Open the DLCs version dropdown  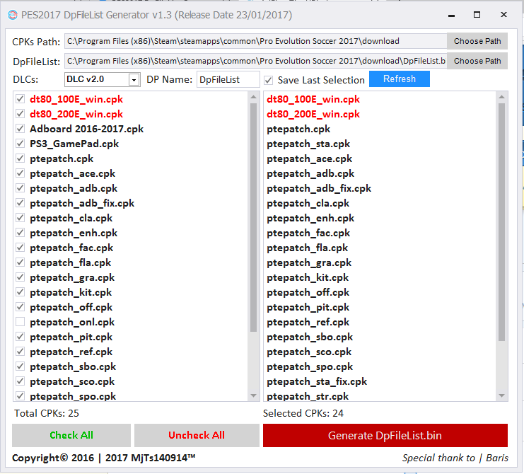134,80
